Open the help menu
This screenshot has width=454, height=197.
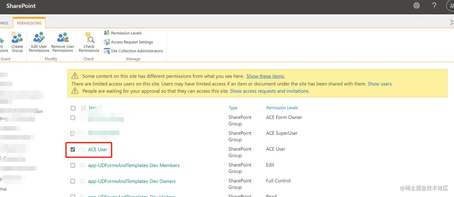click(434, 5)
